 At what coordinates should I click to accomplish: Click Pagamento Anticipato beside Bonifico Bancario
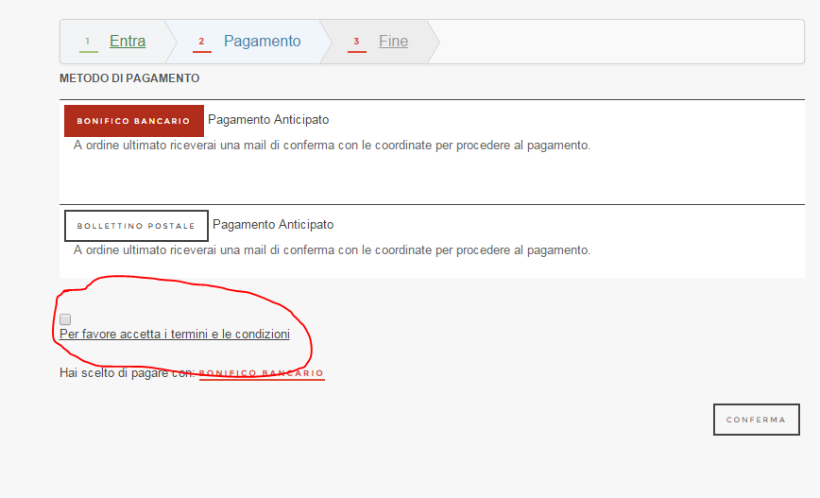click(268, 120)
